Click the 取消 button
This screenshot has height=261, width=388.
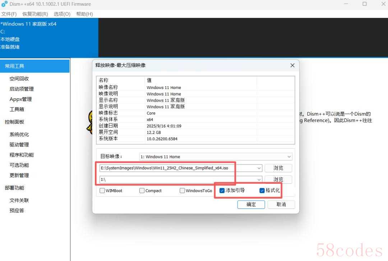tap(281, 204)
